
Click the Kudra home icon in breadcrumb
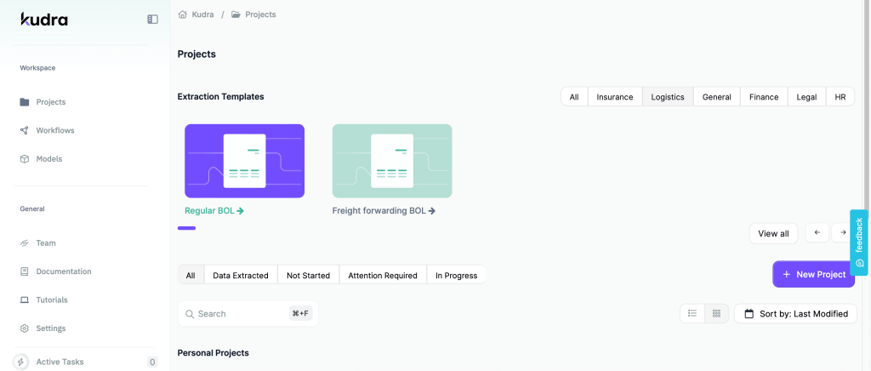point(182,14)
